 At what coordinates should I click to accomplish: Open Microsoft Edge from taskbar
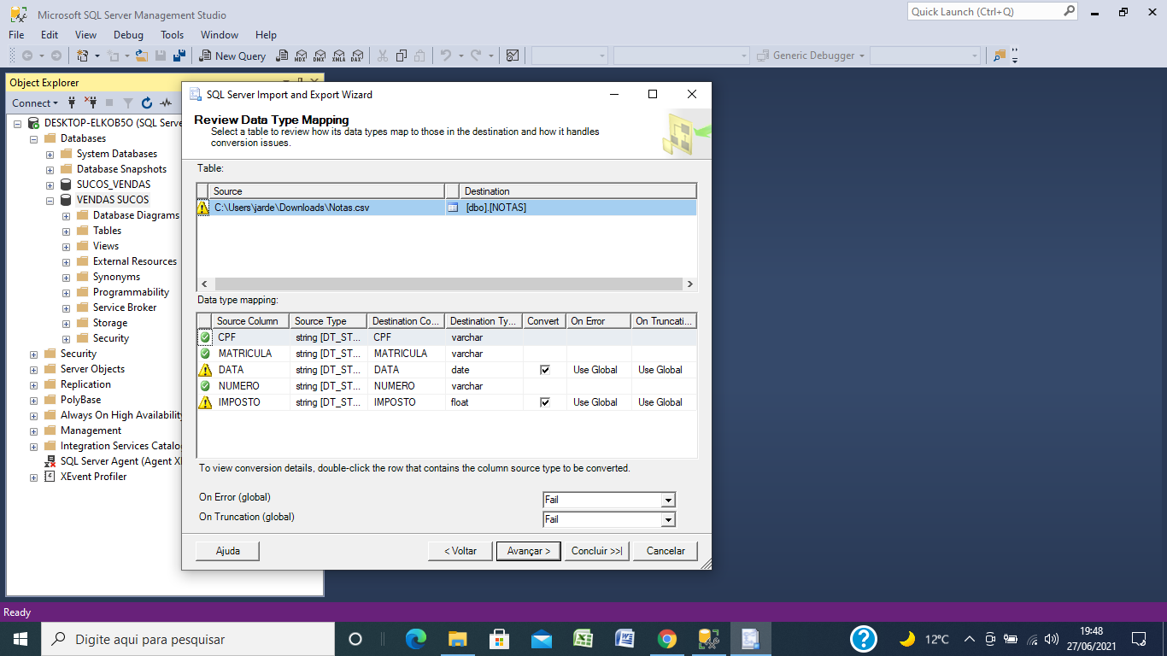point(416,639)
